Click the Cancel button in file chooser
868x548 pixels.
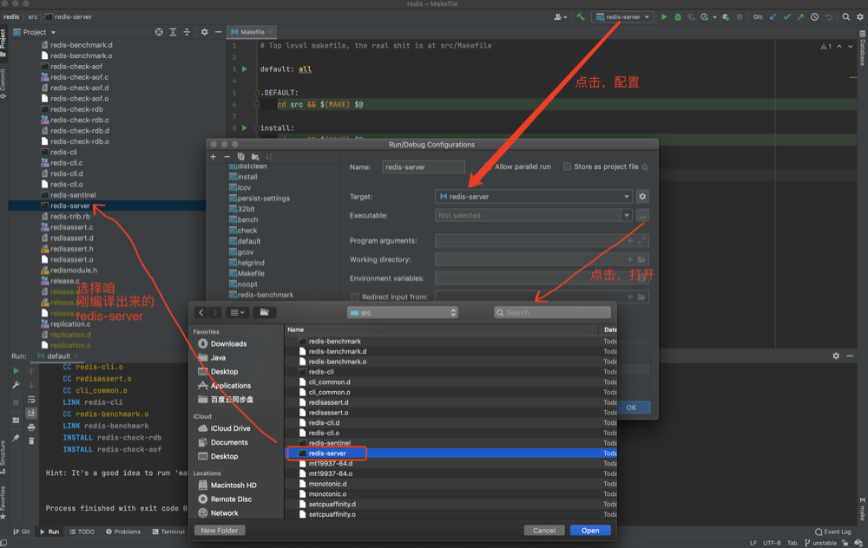pyautogui.click(x=544, y=531)
